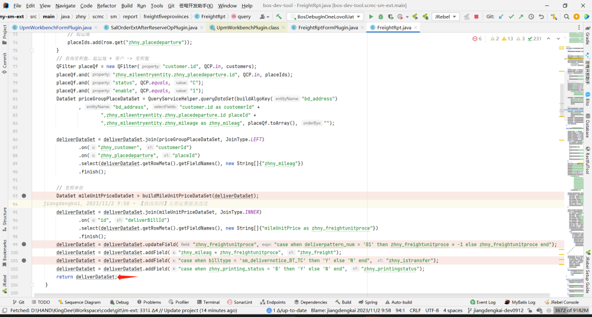Open the Navigate menu

click(65, 6)
